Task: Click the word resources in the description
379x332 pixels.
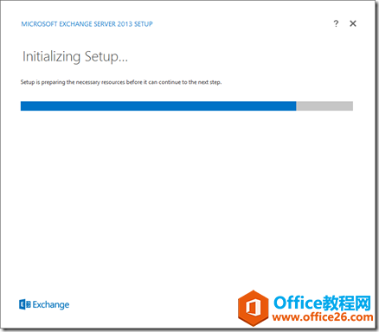Action: coord(113,82)
